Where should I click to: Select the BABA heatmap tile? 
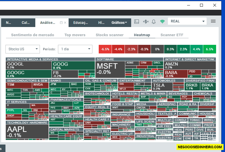tap(176, 74)
